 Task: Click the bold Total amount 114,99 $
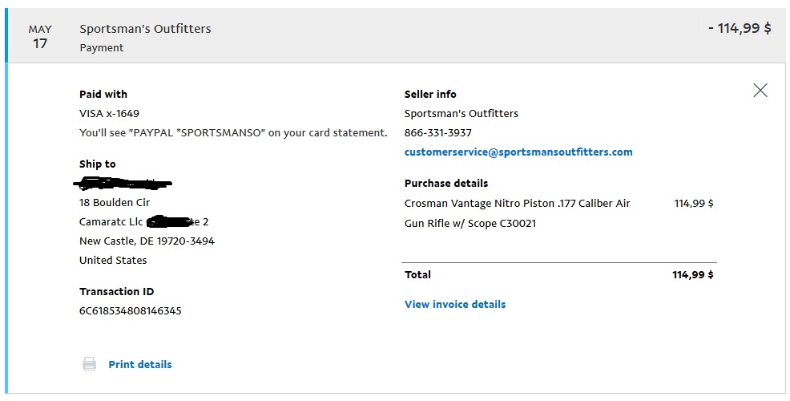click(692, 274)
